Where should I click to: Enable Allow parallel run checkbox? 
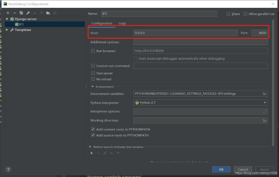point(245,14)
